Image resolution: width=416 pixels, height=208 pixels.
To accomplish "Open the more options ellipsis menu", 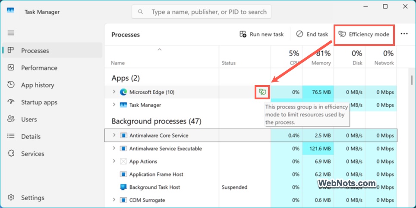I will [404, 34].
